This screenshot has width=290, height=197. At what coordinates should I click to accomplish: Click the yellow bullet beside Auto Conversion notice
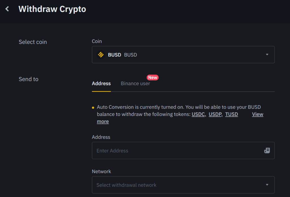(93, 107)
